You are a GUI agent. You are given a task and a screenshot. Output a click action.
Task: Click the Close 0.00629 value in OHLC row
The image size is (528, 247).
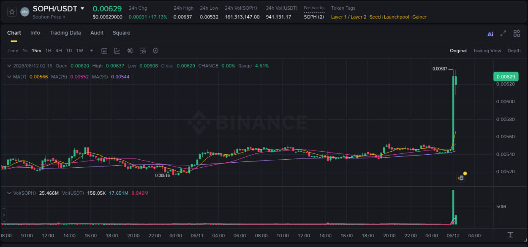point(186,66)
